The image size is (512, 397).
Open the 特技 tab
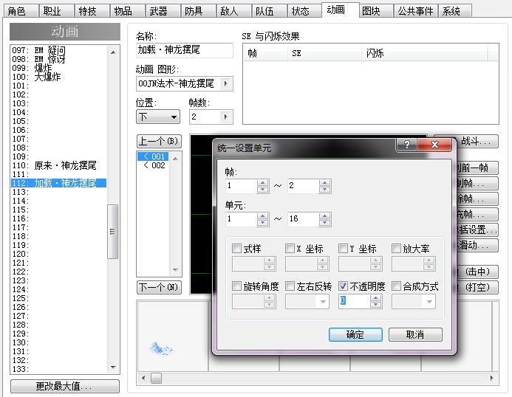(x=92, y=11)
